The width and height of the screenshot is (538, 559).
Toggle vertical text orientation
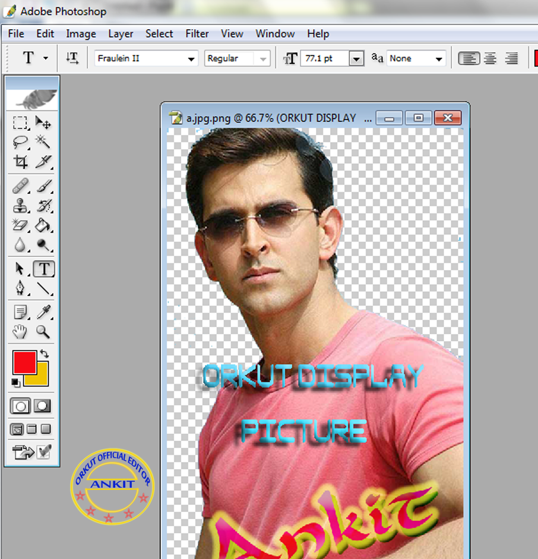pyautogui.click(x=72, y=58)
